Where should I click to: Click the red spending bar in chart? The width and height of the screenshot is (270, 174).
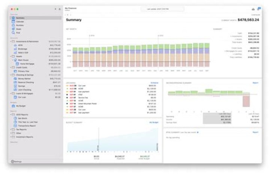(246, 101)
